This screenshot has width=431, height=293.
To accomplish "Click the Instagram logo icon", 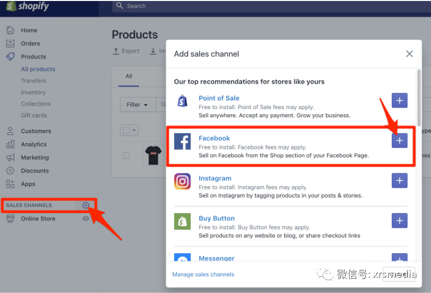I will [x=182, y=181].
